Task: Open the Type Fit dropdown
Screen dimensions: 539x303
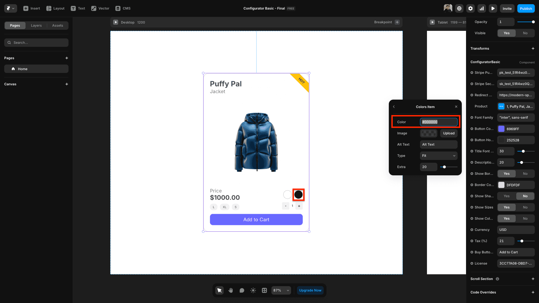Action: click(438, 156)
